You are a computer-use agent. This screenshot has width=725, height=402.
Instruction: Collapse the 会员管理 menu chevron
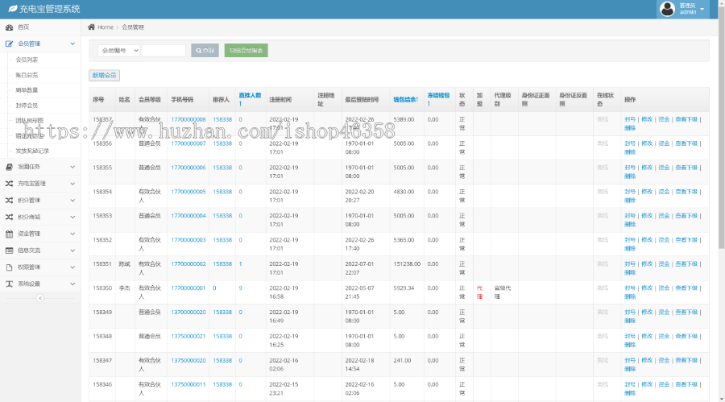72,44
